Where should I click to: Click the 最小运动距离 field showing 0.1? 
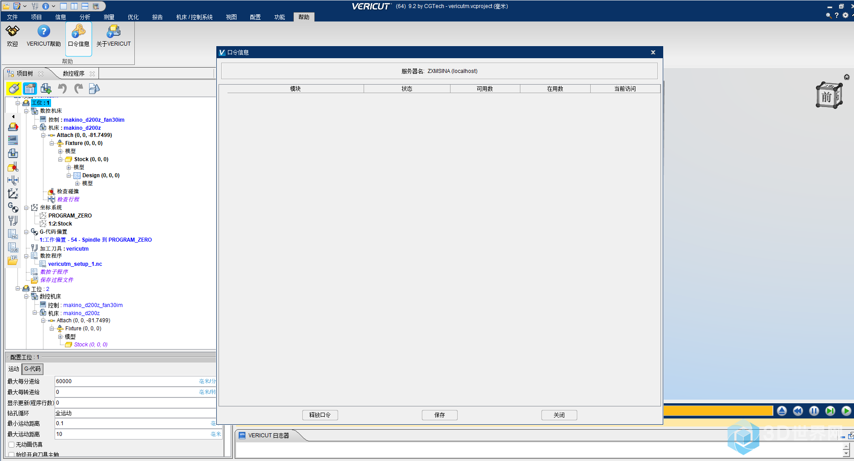[135, 423]
